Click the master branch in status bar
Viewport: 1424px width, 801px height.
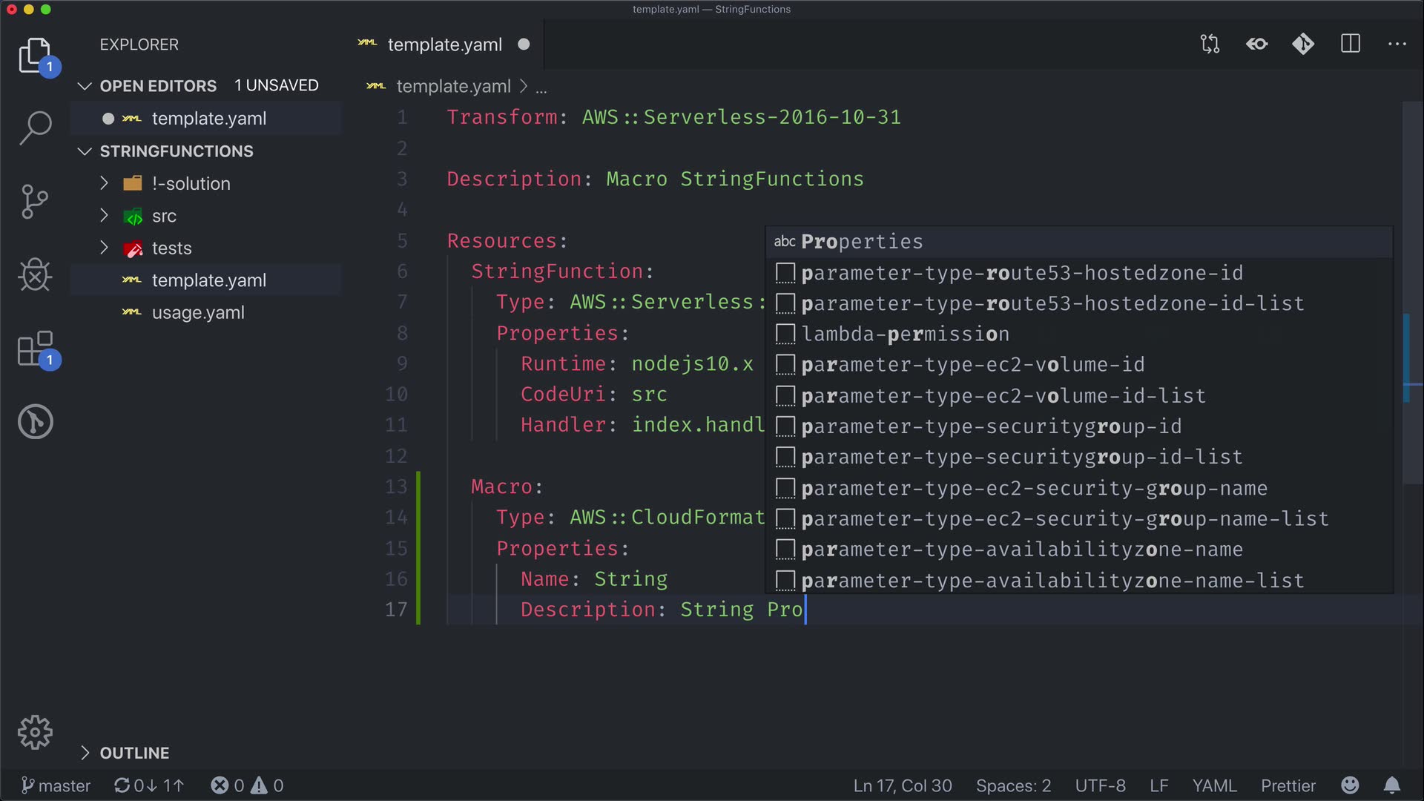(x=56, y=785)
